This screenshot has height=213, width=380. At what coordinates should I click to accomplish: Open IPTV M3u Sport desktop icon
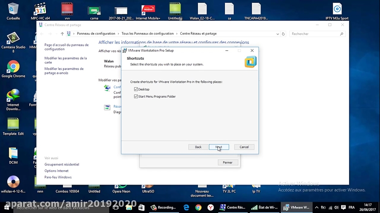tap(337, 11)
